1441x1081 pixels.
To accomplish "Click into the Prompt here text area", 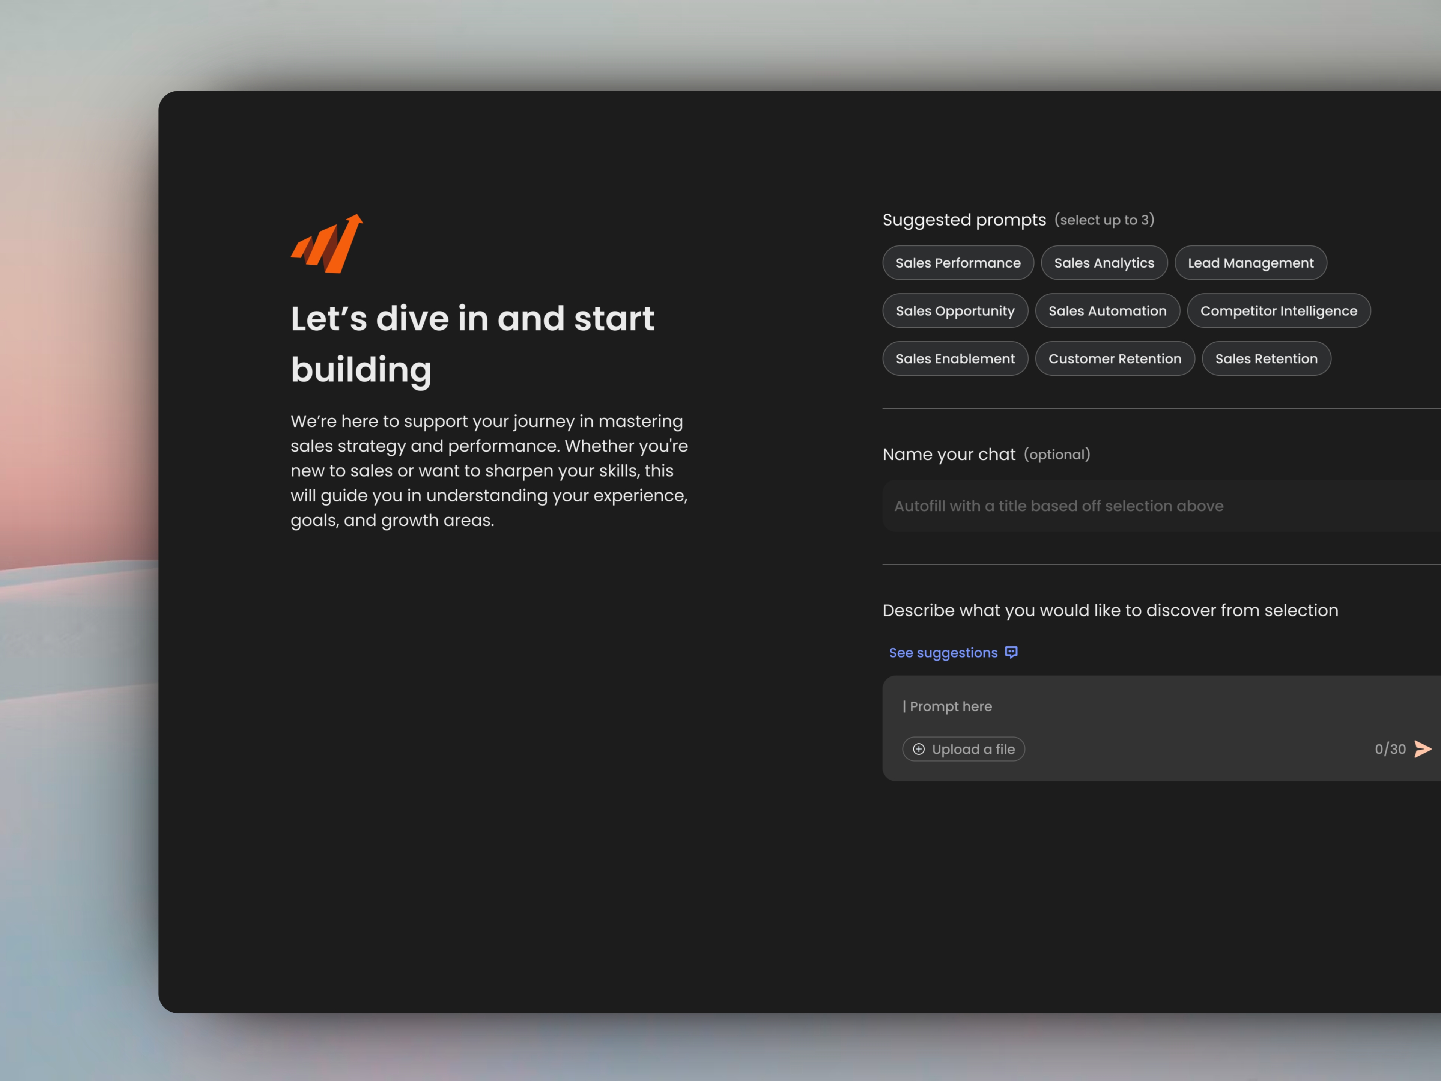I will point(1107,706).
